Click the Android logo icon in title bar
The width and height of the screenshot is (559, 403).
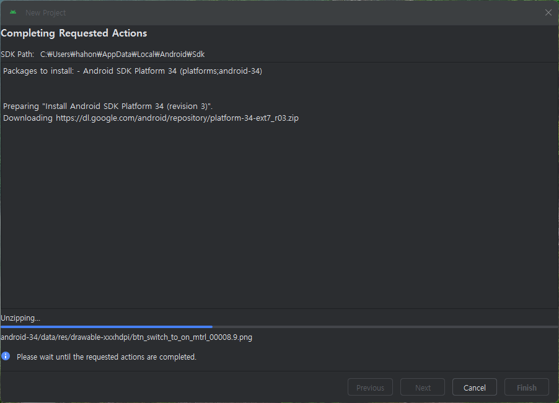[x=13, y=12]
